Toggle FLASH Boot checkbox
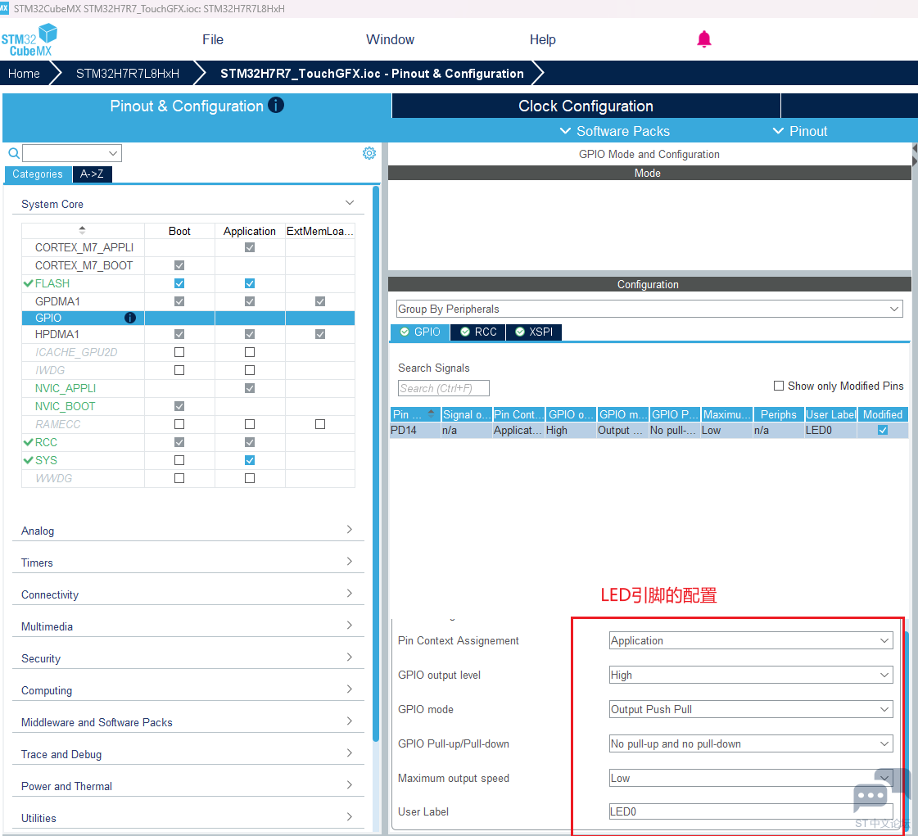The height and width of the screenshot is (836, 918). pos(179,283)
